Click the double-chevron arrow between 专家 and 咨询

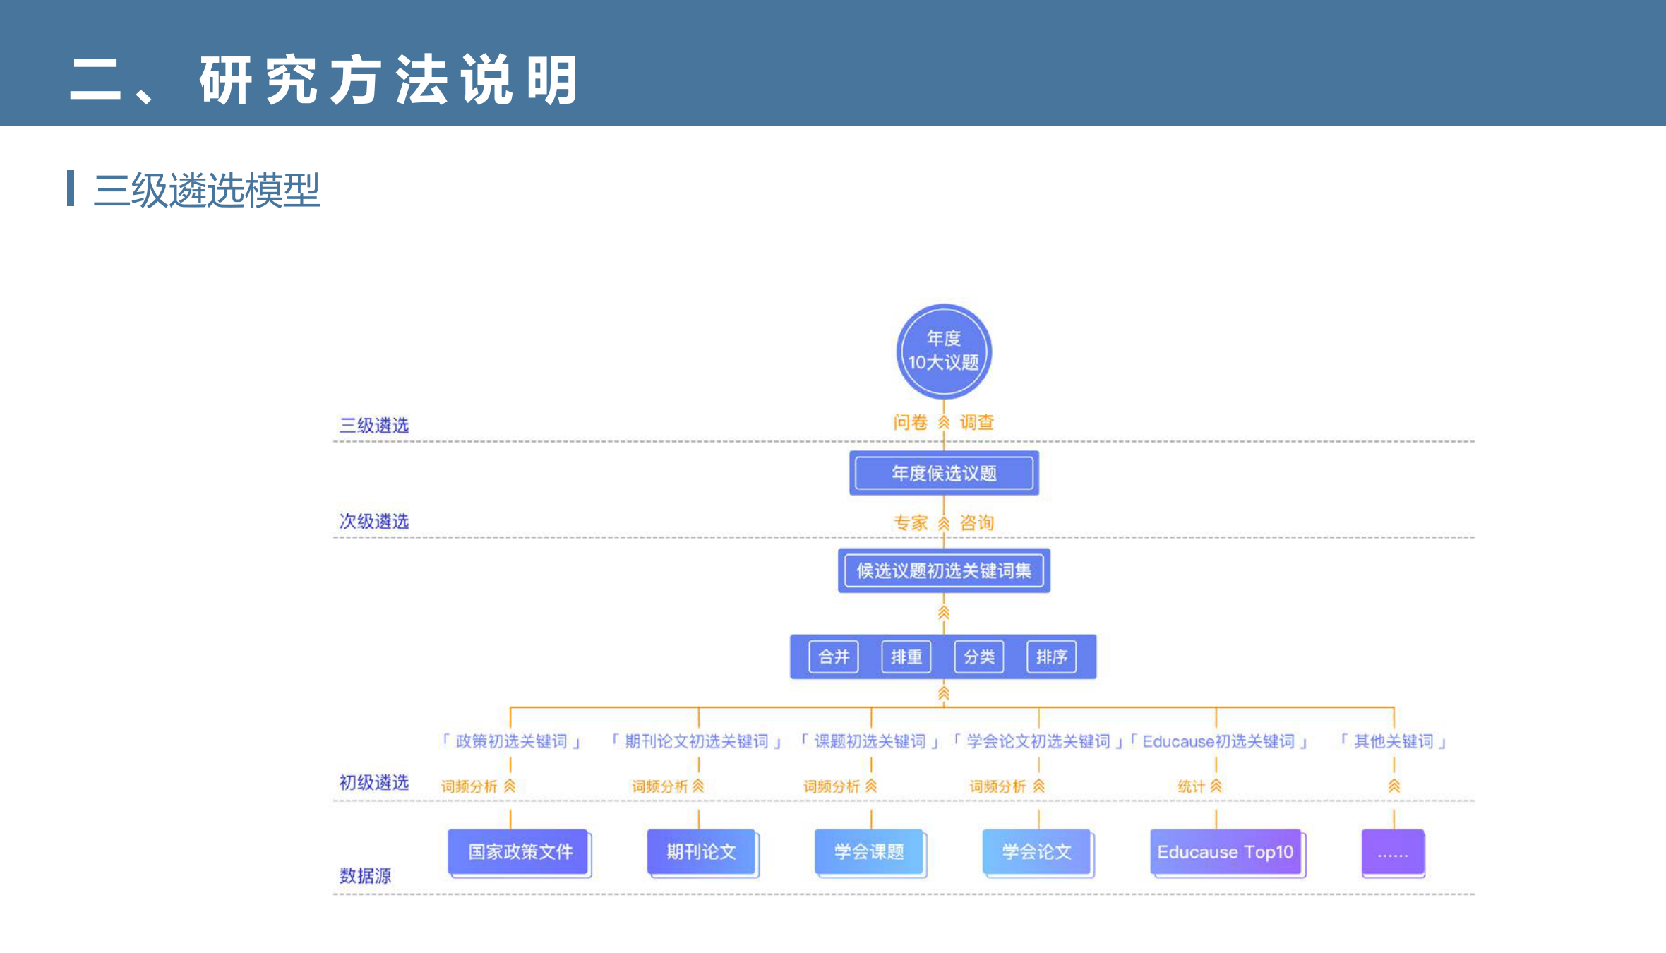944,523
